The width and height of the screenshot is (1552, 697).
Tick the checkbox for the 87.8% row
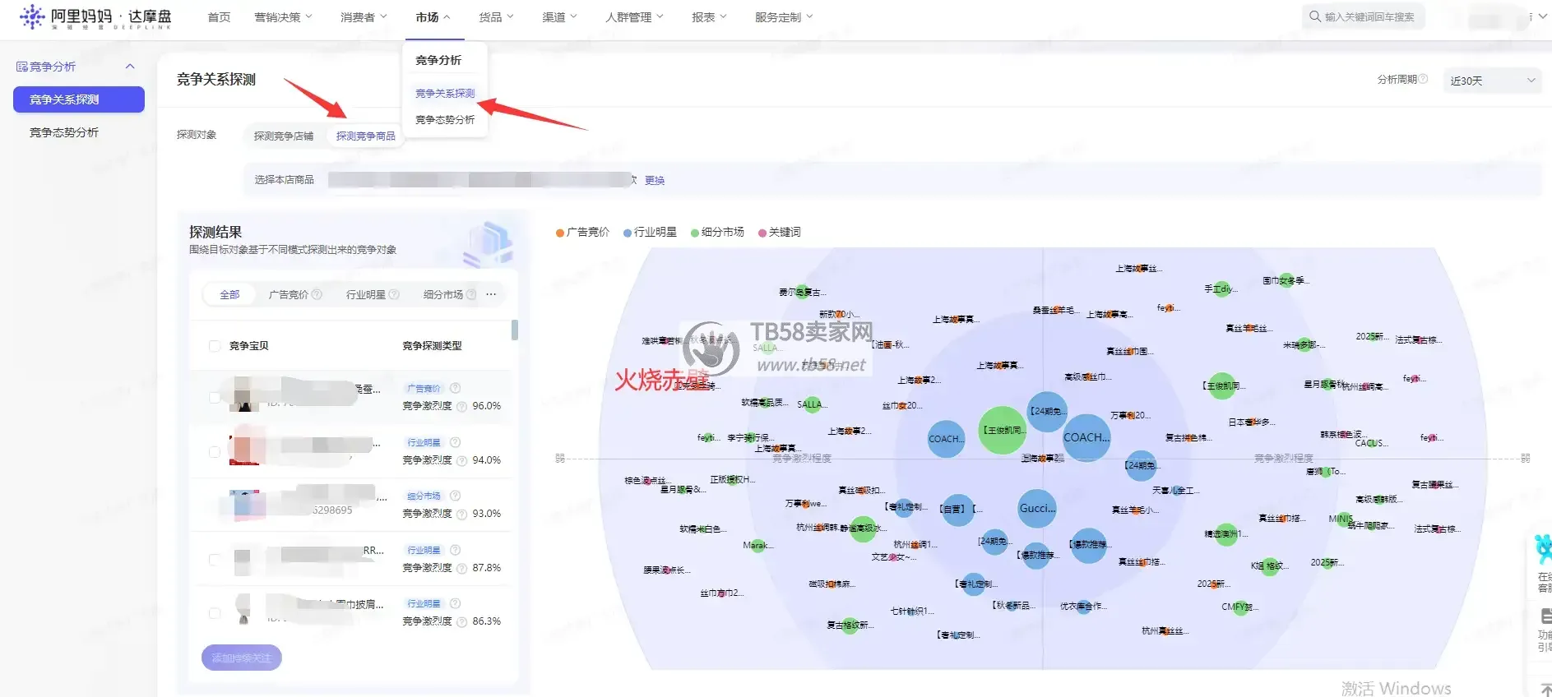tap(215, 559)
